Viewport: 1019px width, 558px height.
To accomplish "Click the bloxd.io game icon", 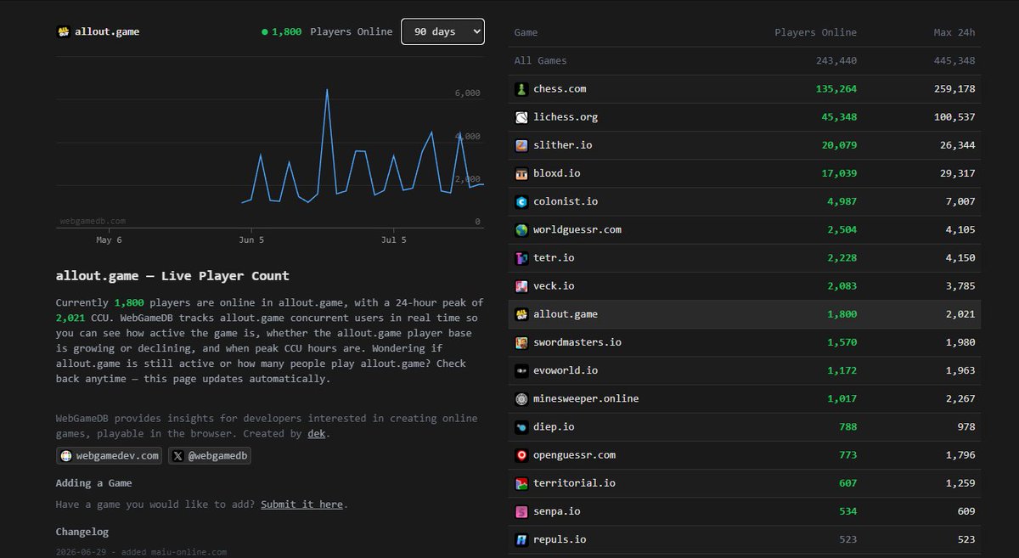I will (521, 173).
